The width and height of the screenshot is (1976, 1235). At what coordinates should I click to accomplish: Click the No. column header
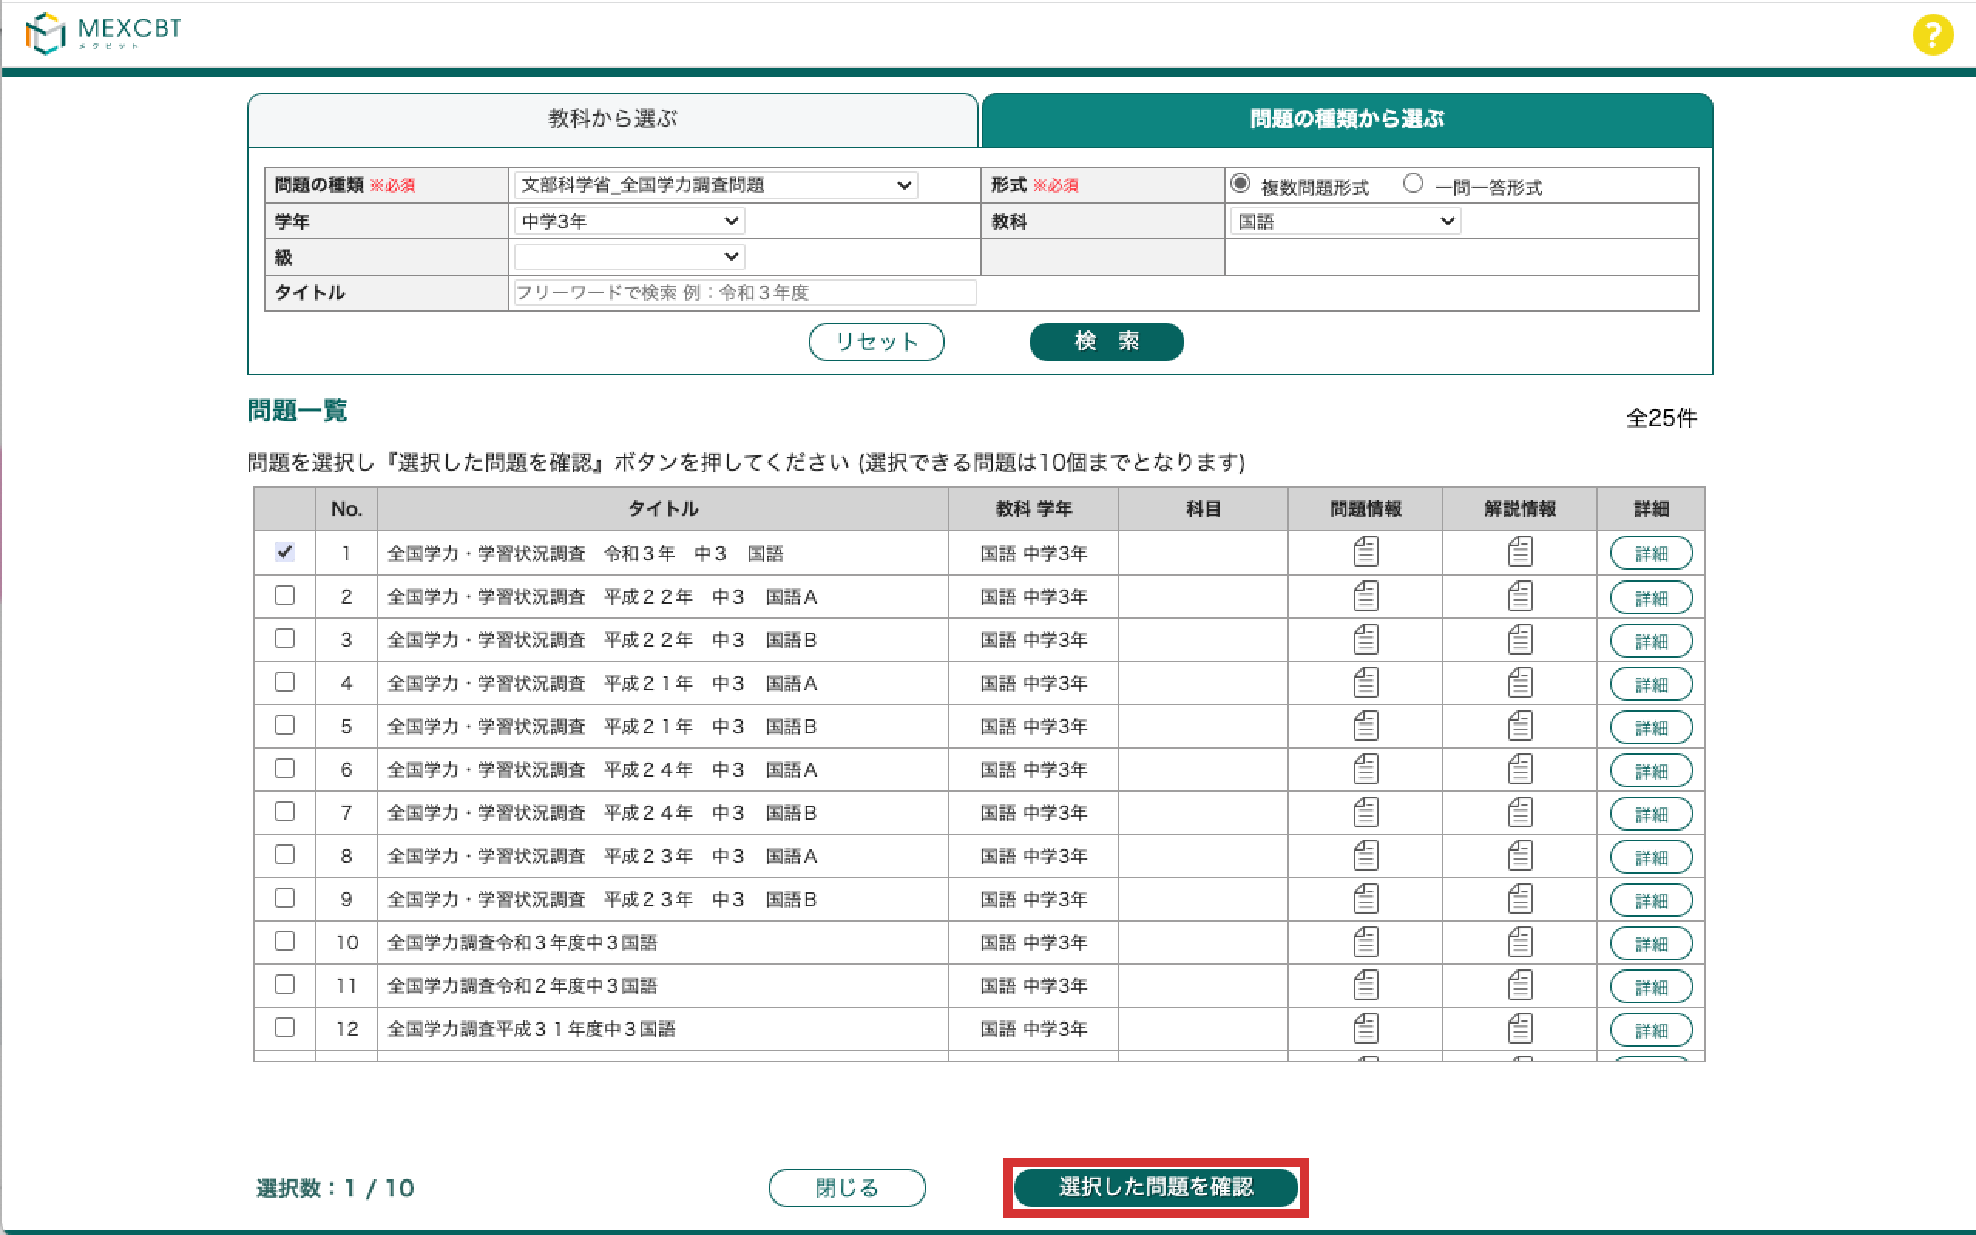click(347, 509)
